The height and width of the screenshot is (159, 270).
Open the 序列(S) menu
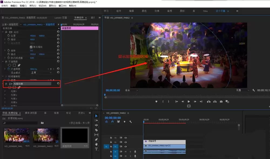[33, 6]
